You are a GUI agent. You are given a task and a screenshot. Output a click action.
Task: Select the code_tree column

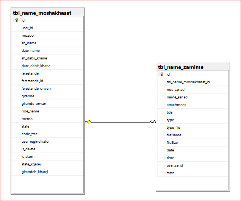pos(48,134)
